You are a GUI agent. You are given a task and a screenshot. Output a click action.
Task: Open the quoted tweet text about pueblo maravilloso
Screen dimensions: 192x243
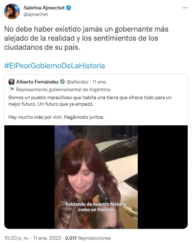pos(90,101)
